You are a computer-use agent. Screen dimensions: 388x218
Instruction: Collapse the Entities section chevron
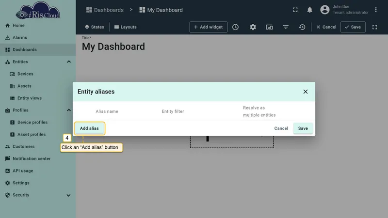(x=69, y=62)
